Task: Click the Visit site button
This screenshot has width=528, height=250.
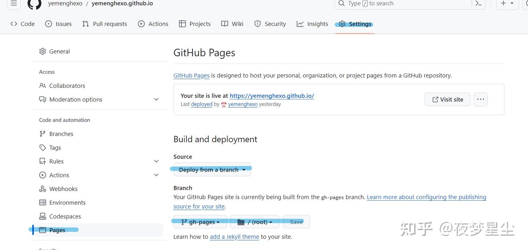Action: (x=447, y=99)
